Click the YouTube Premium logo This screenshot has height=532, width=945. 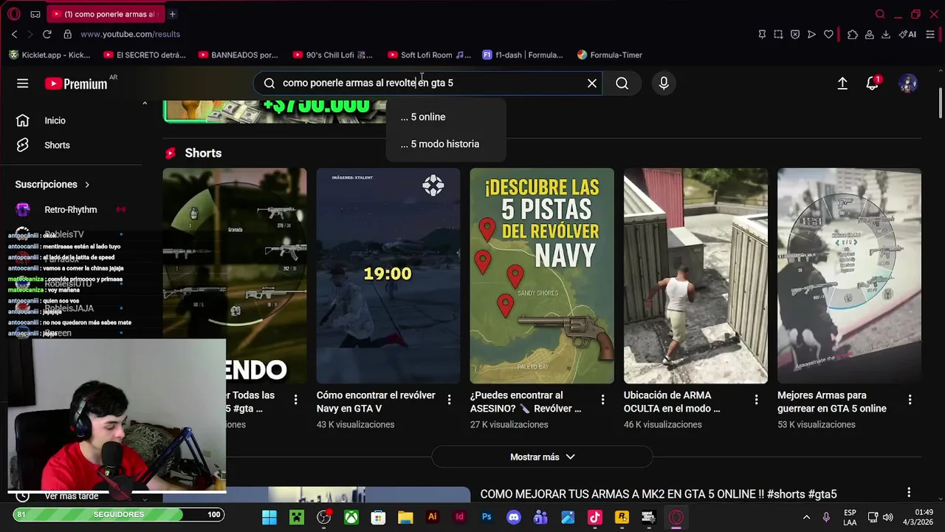point(76,83)
